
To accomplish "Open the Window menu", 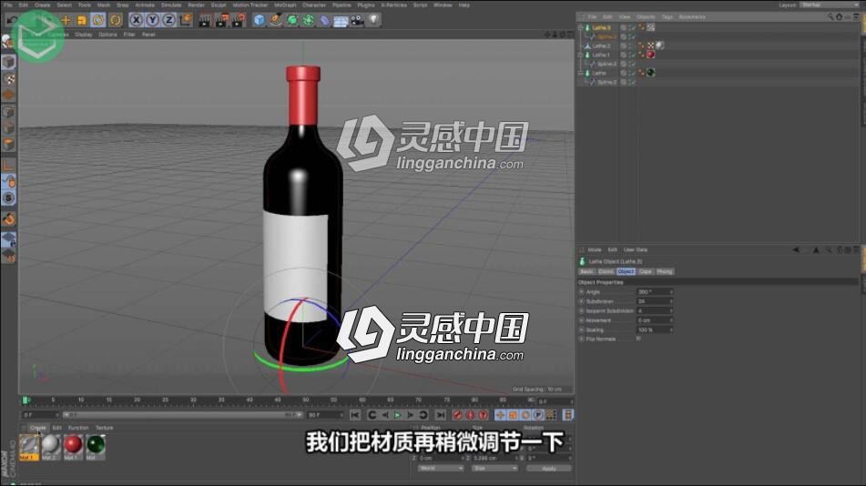I will click(443, 5).
